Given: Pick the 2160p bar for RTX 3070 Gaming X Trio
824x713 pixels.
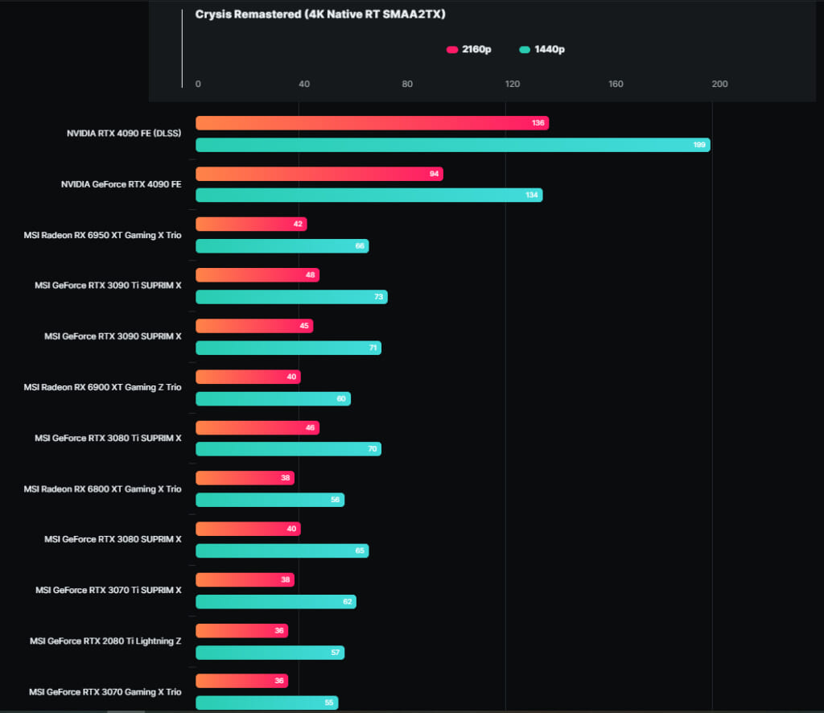Looking at the screenshot, I should (x=241, y=681).
